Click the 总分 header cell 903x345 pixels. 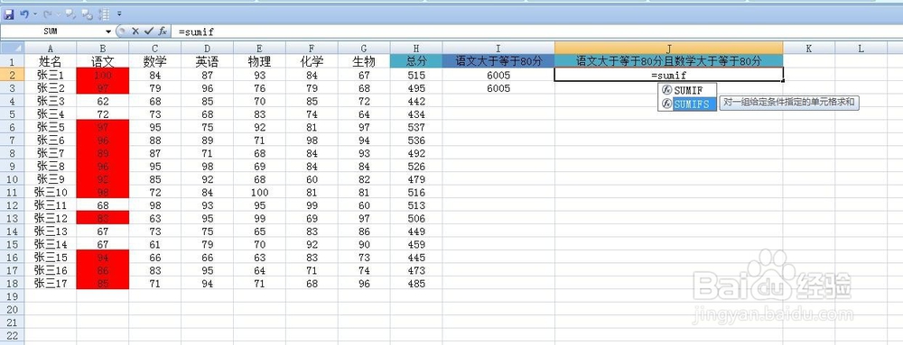[415, 61]
